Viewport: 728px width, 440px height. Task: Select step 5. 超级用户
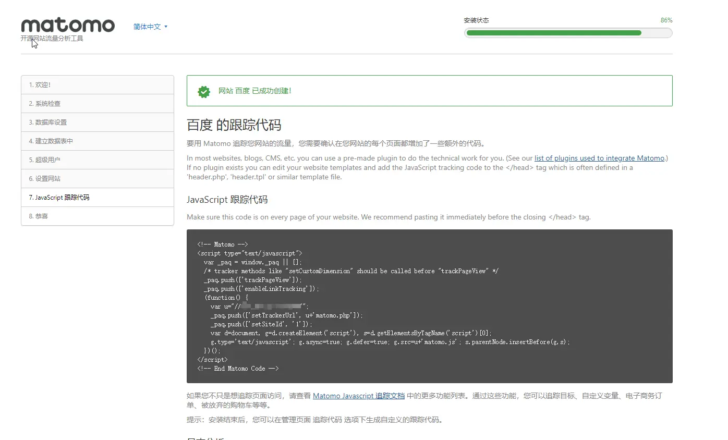pos(98,160)
